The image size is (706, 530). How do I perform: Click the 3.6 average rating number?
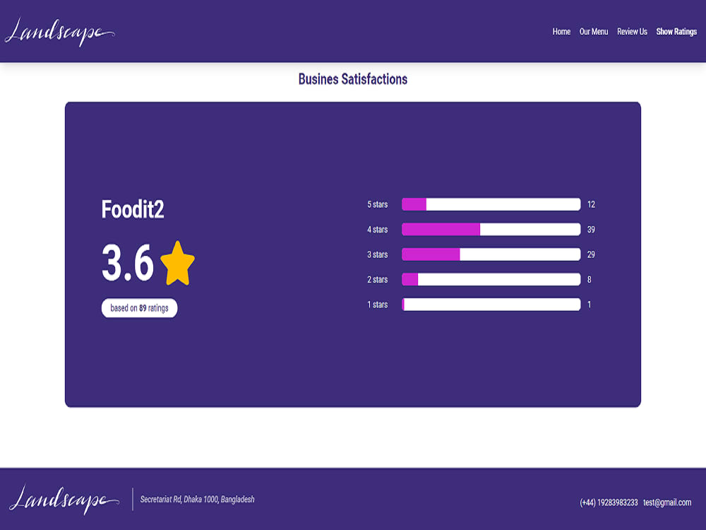click(128, 263)
